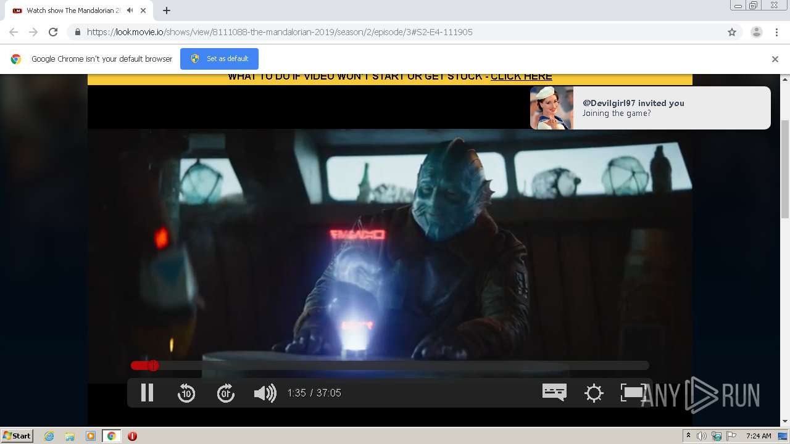Close The Mandalorian tab

tap(144, 10)
